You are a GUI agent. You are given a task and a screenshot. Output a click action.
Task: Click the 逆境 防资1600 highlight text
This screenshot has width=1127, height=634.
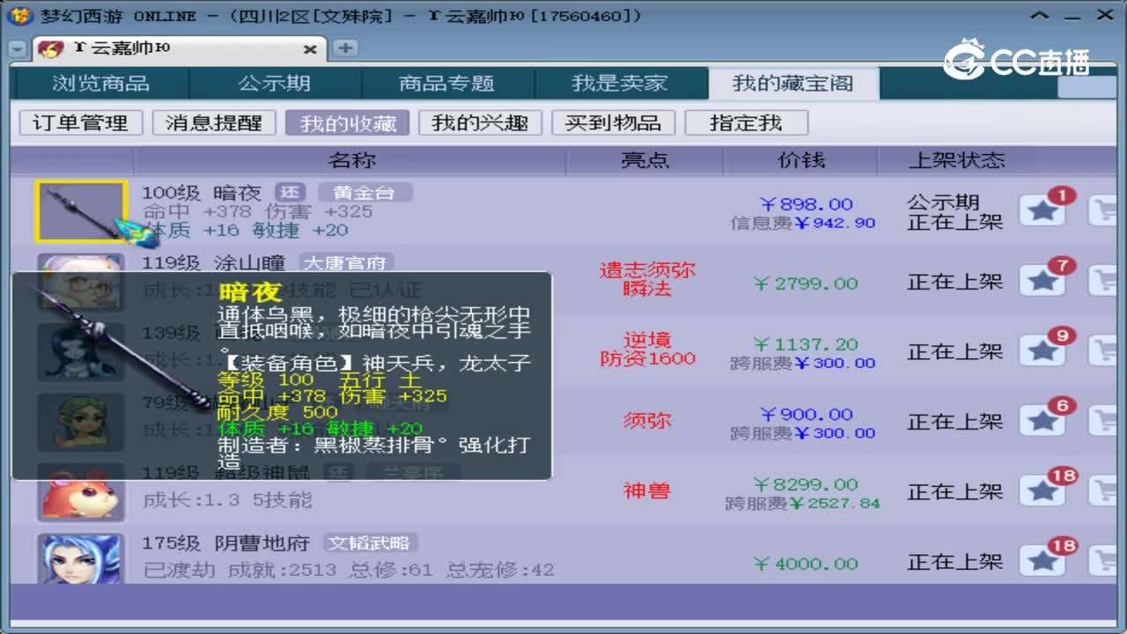click(x=647, y=349)
